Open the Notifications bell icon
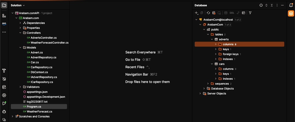The height and width of the screenshot is (122, 295). (x=291, y=5)
